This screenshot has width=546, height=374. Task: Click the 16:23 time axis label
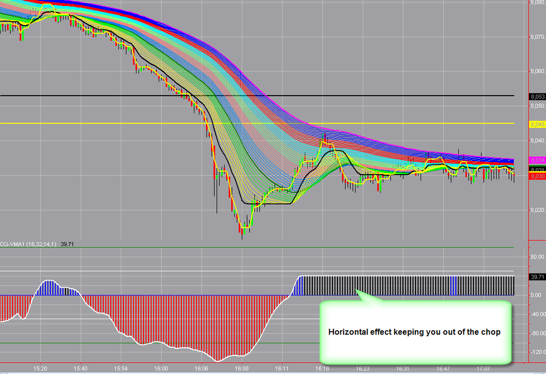click(363, 369)
